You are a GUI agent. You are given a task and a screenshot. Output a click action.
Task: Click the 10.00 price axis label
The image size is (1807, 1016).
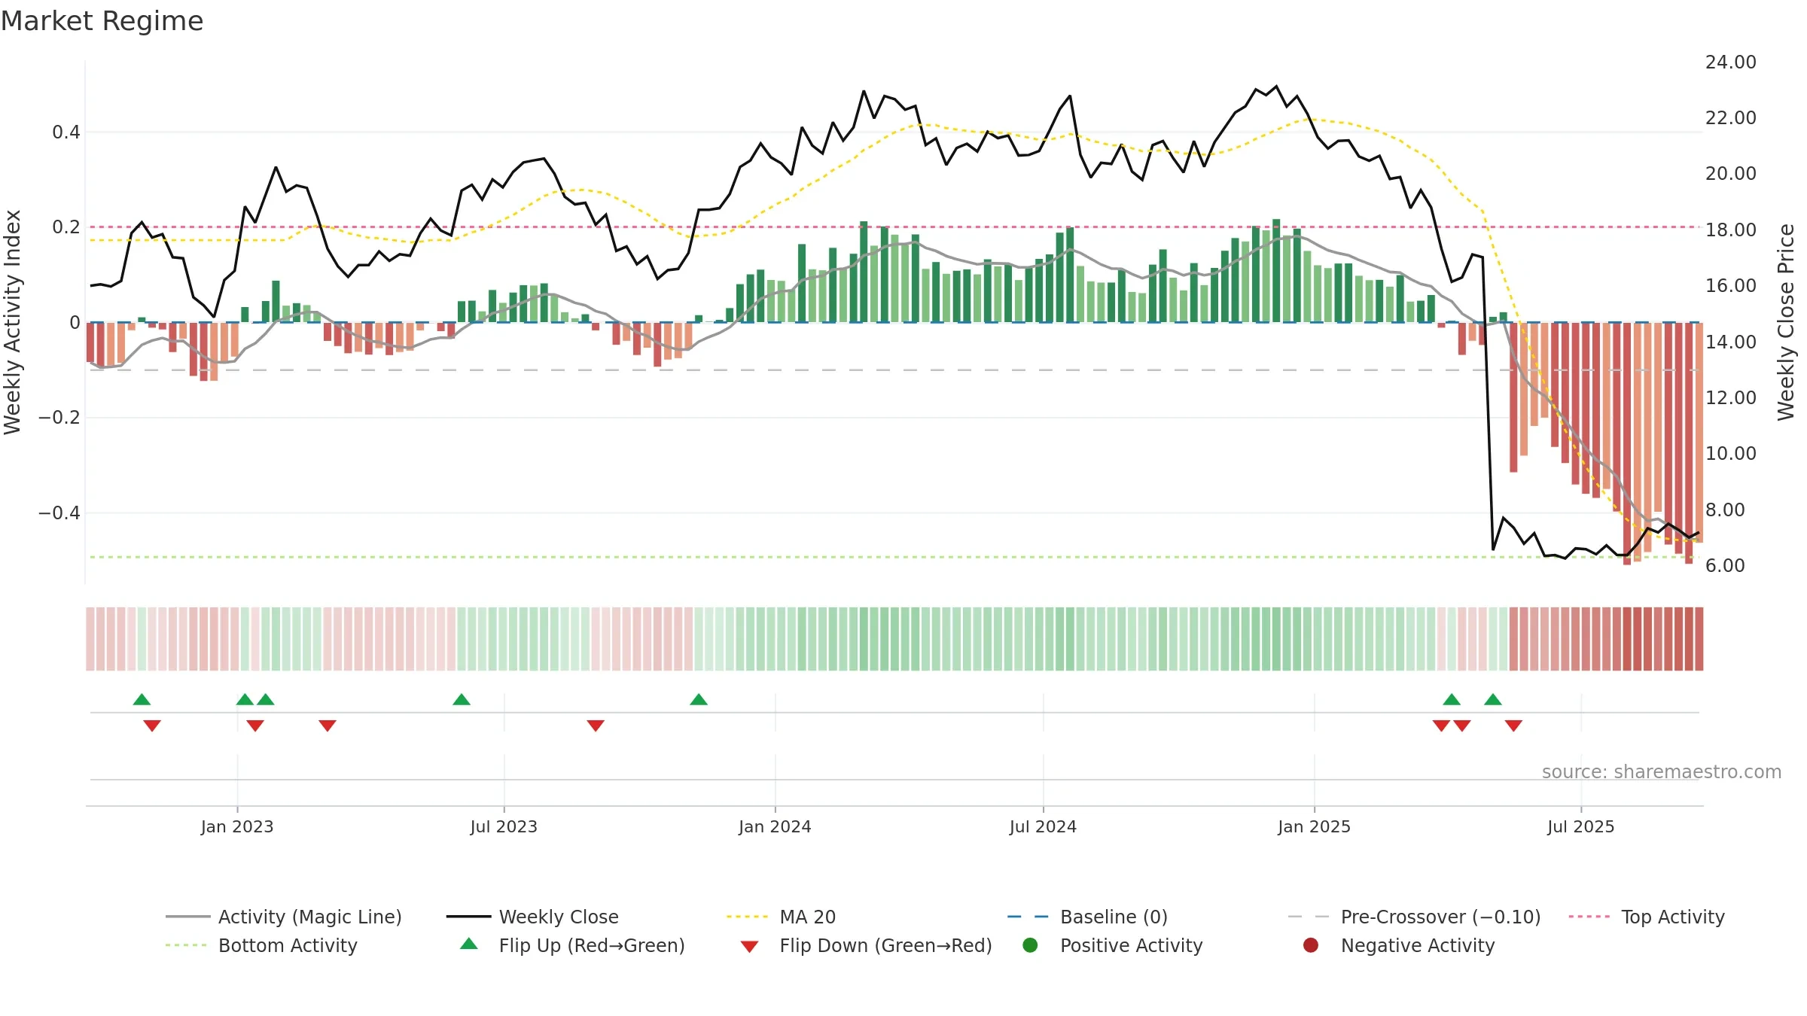tap(1731, 453)
